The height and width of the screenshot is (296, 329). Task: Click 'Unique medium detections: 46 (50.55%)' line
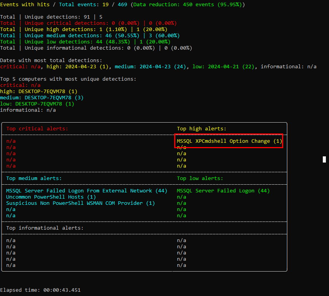pyautogui.click(x=90, y=35)
